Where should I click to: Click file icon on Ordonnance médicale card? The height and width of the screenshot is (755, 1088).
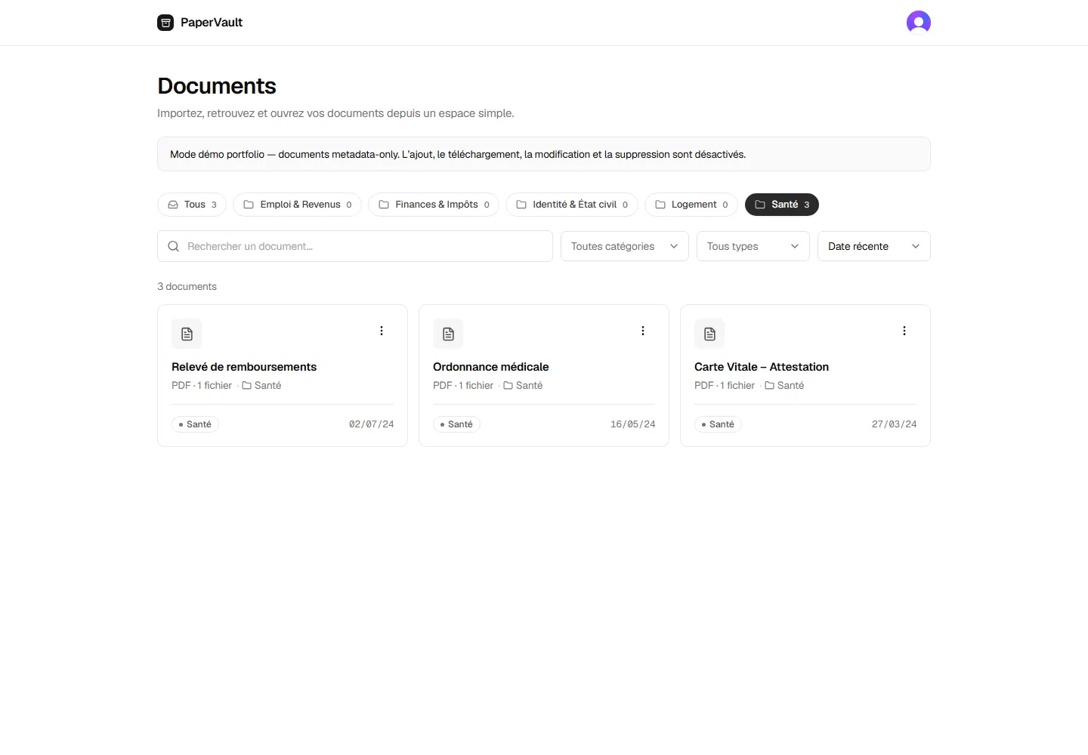(x=448, y=334)
